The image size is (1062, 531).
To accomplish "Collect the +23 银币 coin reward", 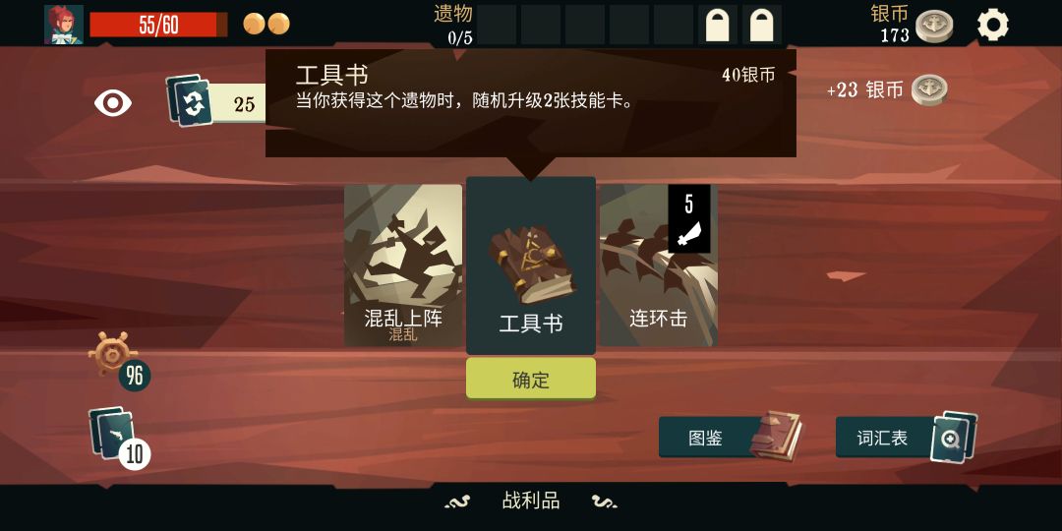I will point(887,90).
